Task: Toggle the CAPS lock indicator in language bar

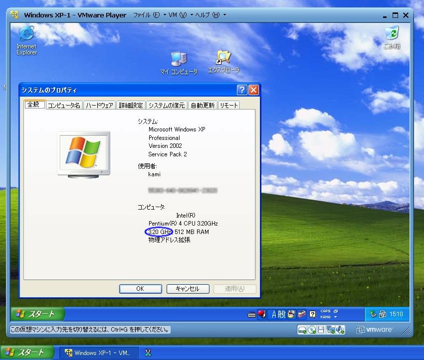Action: point(325,311)
